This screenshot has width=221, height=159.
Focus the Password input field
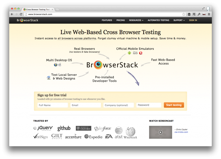coord(149,105)
